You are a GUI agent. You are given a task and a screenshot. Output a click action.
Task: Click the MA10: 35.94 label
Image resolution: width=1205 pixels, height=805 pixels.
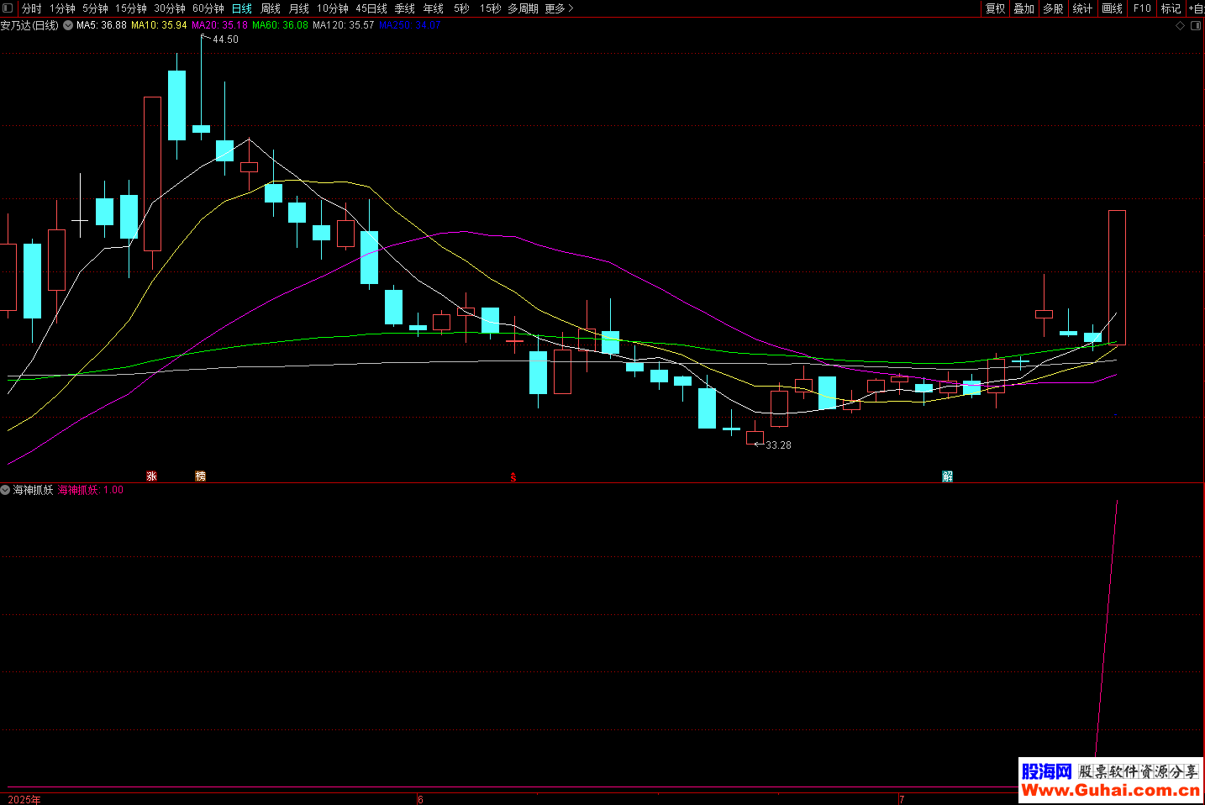159,25
